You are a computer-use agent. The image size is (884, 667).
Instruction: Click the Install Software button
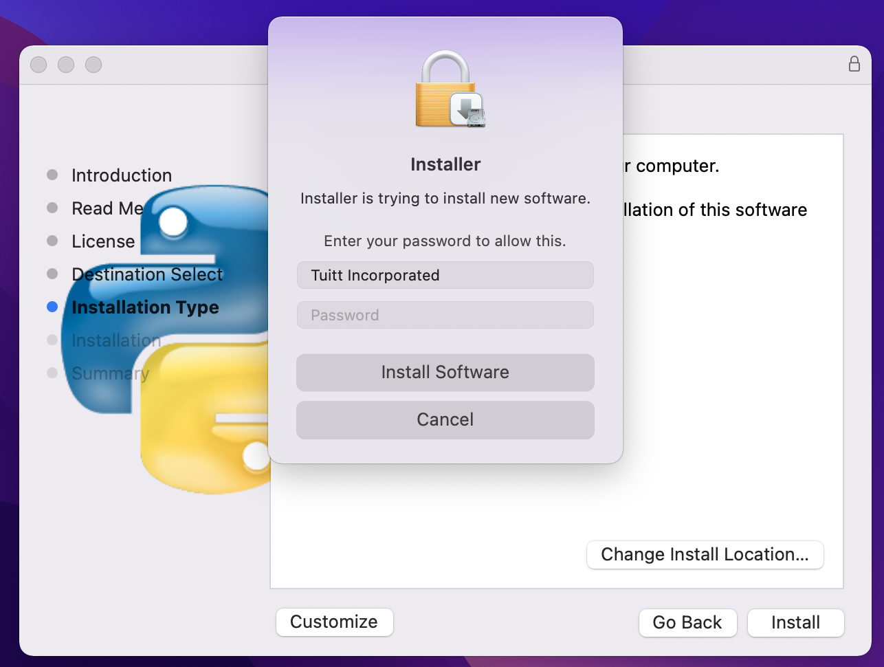point(445,373)
